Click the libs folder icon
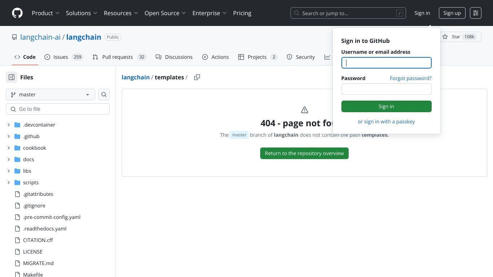 17,171
